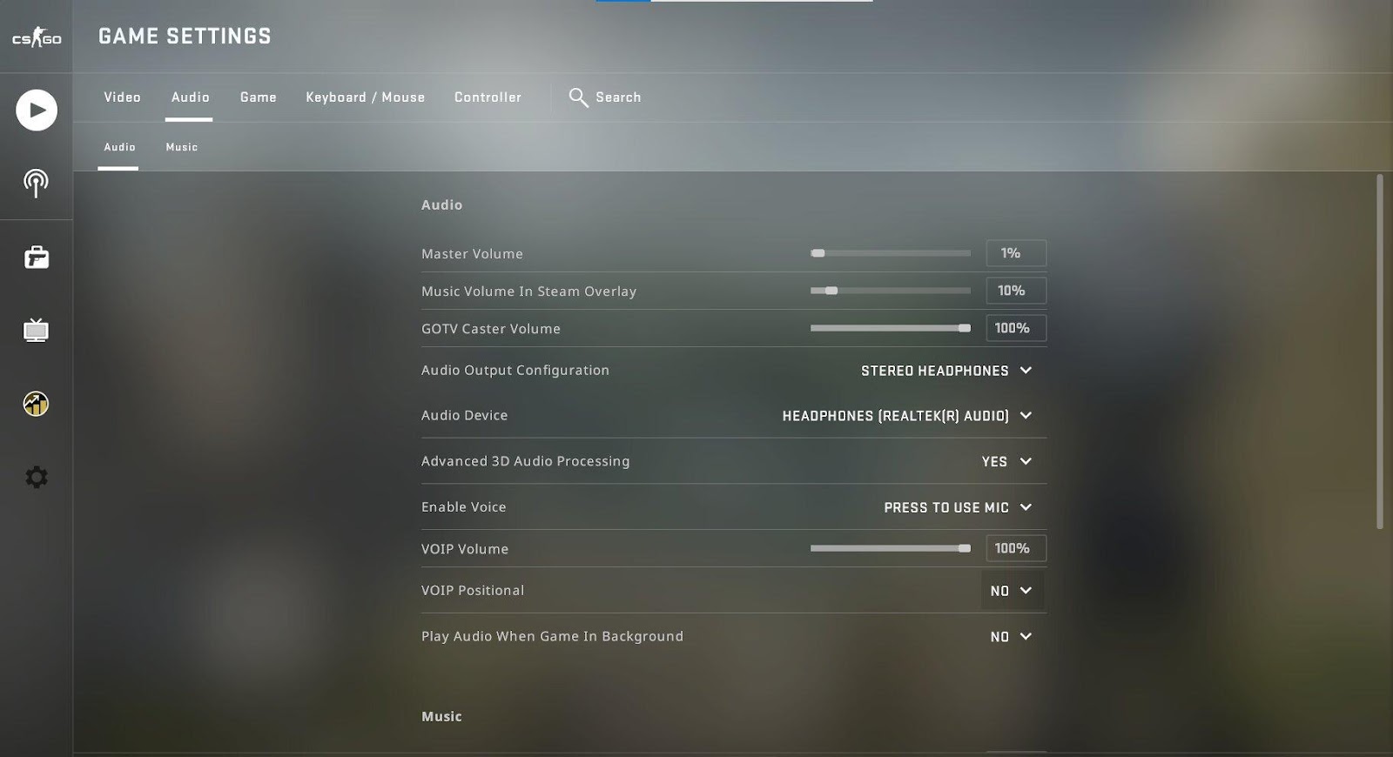Adjust the Music Volume In Steam Overlay slider
This screenshot has width=1393, height=757.
(890, 291)
